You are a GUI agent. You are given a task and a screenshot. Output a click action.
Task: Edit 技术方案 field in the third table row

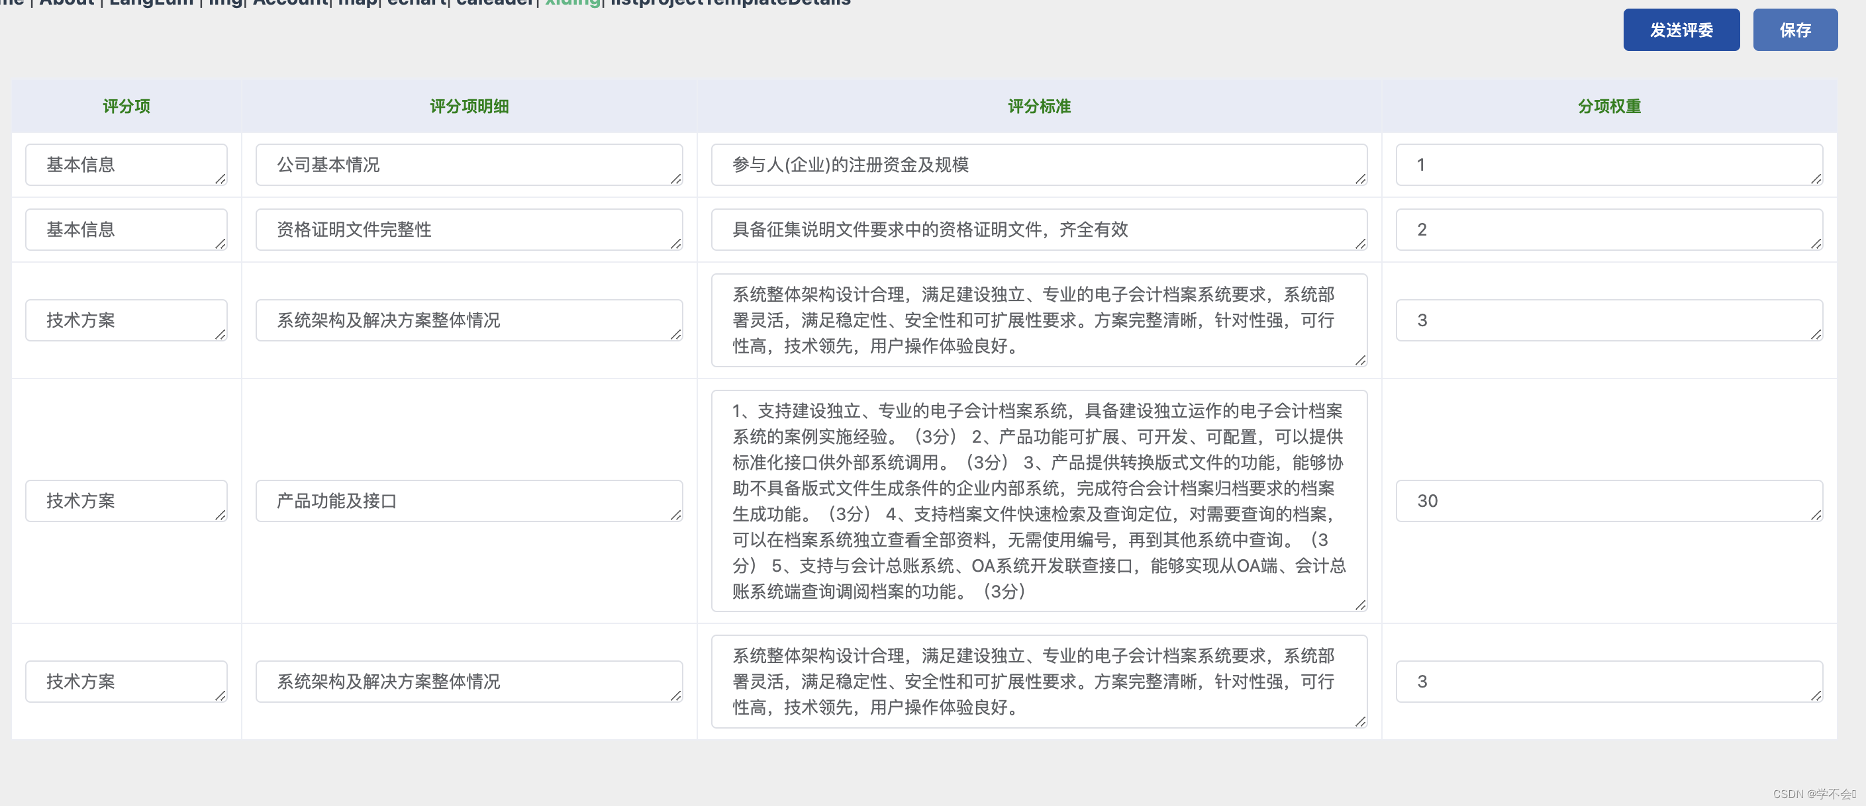(126, 320)
